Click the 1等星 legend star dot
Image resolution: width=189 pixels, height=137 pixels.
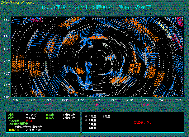(86, 116)
